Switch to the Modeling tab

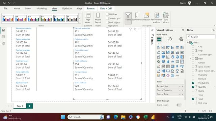click(42, 8)
